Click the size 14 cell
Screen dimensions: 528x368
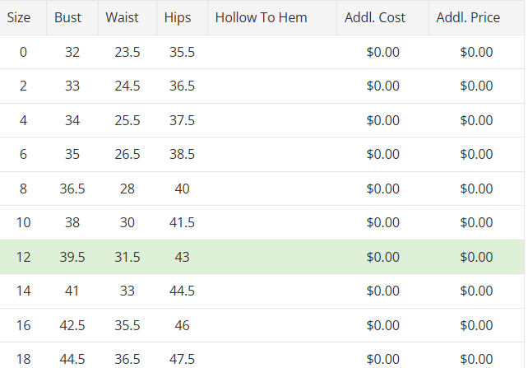pos(23,291)
